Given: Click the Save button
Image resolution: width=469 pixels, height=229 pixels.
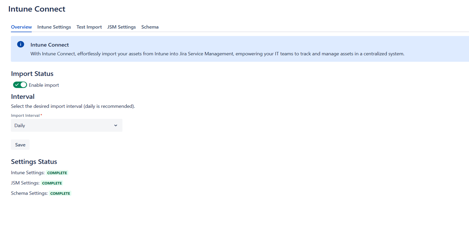Looking at the screenshot, I should [20, 145].
